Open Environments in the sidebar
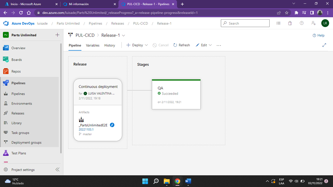Viewport: 333px width, 187px height. 22,104
